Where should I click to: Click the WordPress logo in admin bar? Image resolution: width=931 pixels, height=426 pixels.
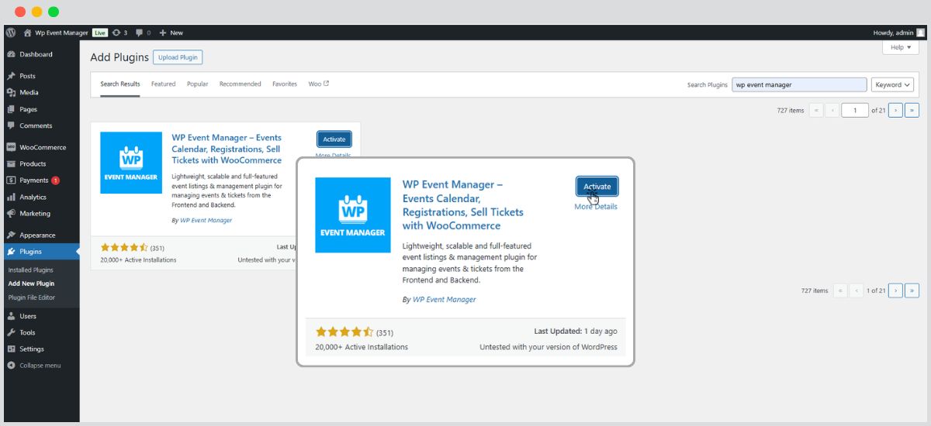click(11, 33)
